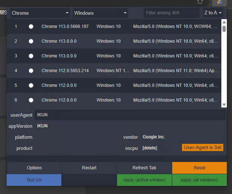This screenshot has width=232, height=194.
Task: Click the Options button
Action: click(x=34, y=168)
